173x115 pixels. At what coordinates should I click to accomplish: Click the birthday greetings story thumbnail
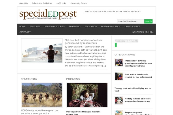click(119, 62)
